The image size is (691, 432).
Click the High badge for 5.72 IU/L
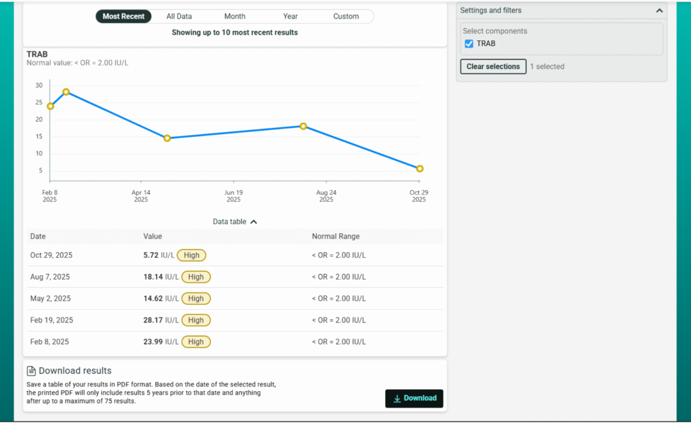191,255
